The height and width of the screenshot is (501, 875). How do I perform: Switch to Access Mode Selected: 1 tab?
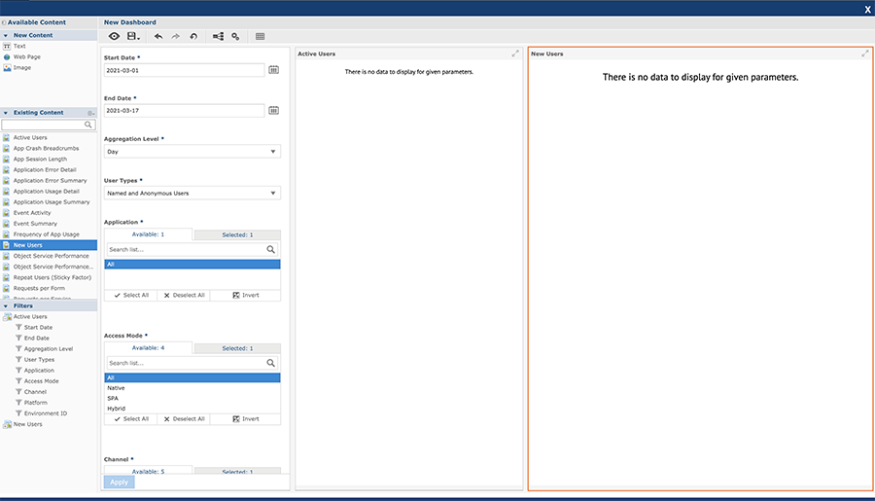point(237,348)
